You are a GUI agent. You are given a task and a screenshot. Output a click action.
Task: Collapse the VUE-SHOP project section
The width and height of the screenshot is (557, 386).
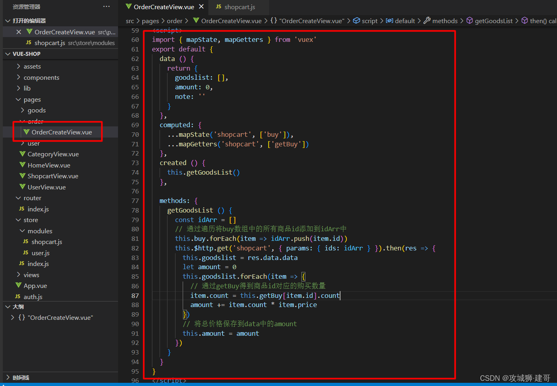coord(8,54)
